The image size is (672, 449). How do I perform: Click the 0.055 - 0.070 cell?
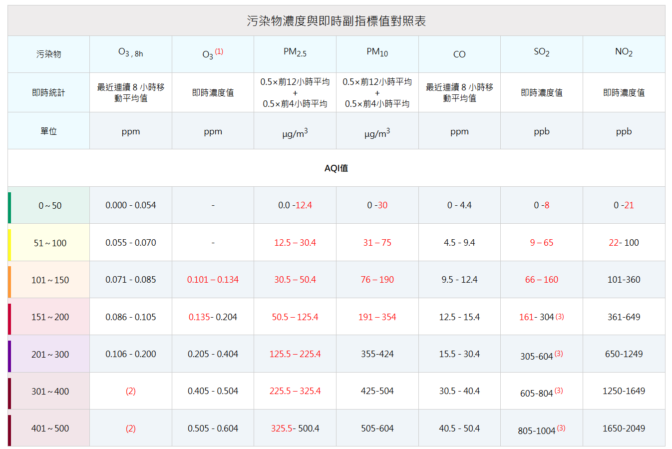[x=131, y=242]
